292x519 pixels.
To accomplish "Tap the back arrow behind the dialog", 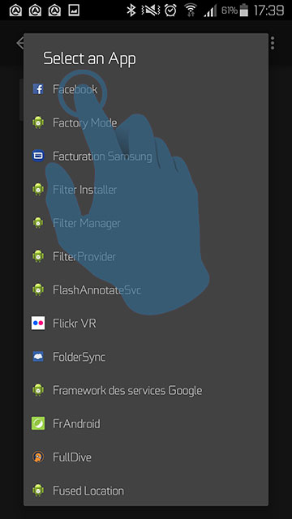I will click(x=19, y=43).
